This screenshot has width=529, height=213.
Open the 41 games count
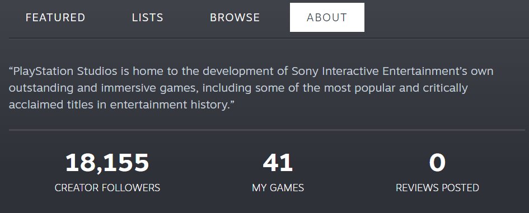[x=278, y=163]
